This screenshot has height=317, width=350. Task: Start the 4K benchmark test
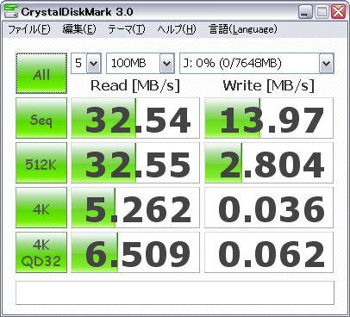41,208
